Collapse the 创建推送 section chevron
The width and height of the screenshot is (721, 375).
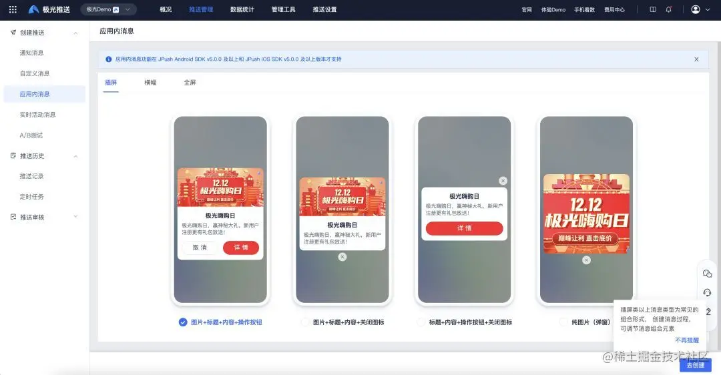pos(75,33)
